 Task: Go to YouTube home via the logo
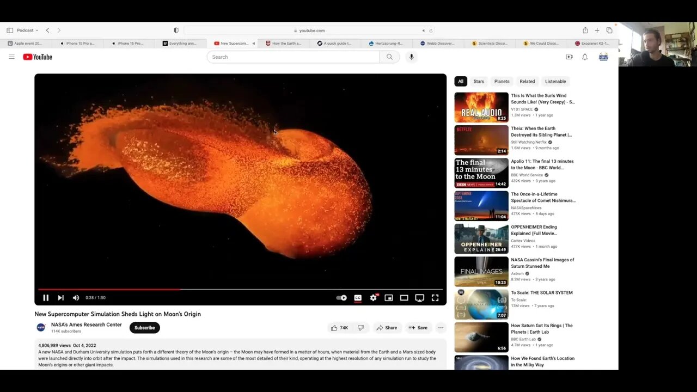pyautogui.click(x=38, y=57)
